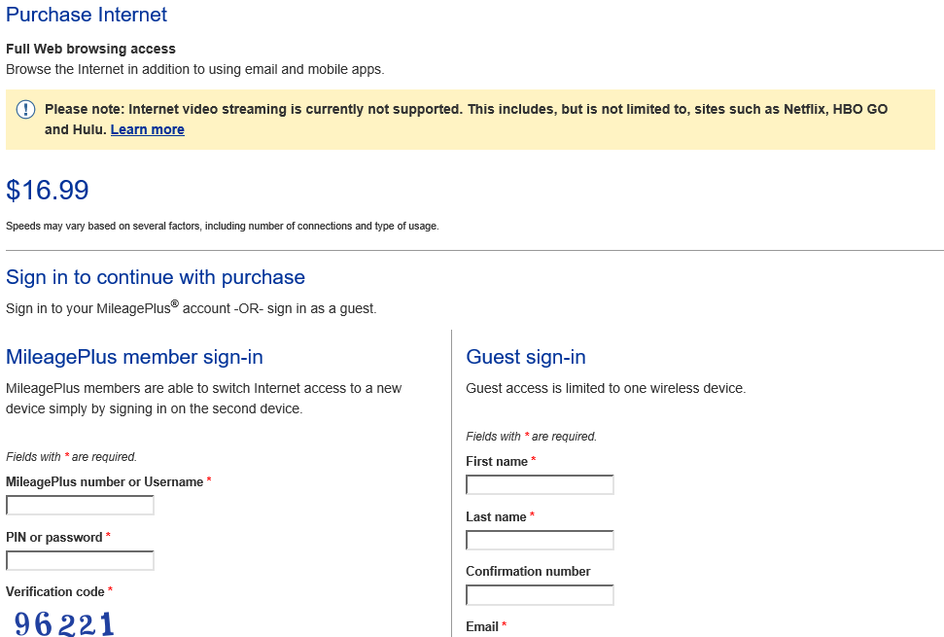Click the Confirmation number label
Viewport: 944px width, 637px height.
528,572
